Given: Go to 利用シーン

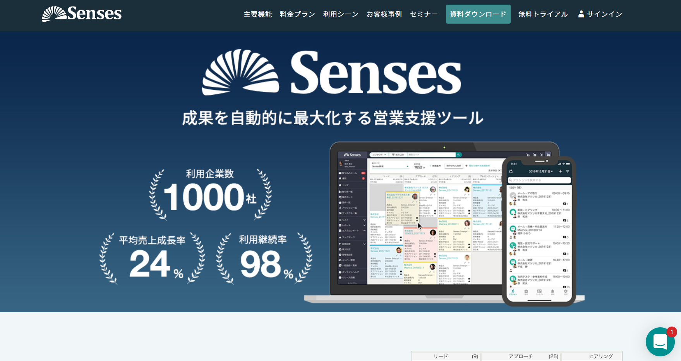Looking at the screenshot, I should coord(341,14).
